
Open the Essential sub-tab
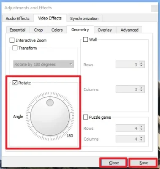(x=18, y=30)
